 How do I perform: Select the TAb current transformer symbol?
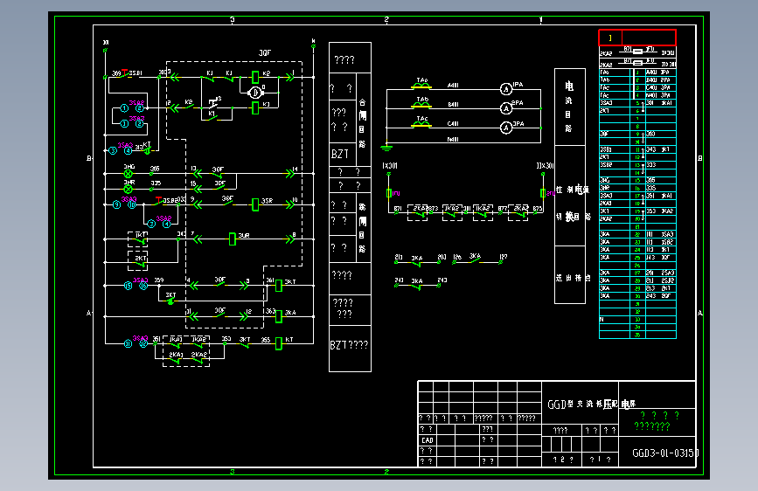tap(421, 105)
